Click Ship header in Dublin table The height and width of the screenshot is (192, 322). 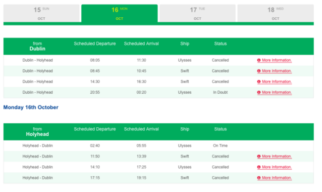click(x=185, y=43)
